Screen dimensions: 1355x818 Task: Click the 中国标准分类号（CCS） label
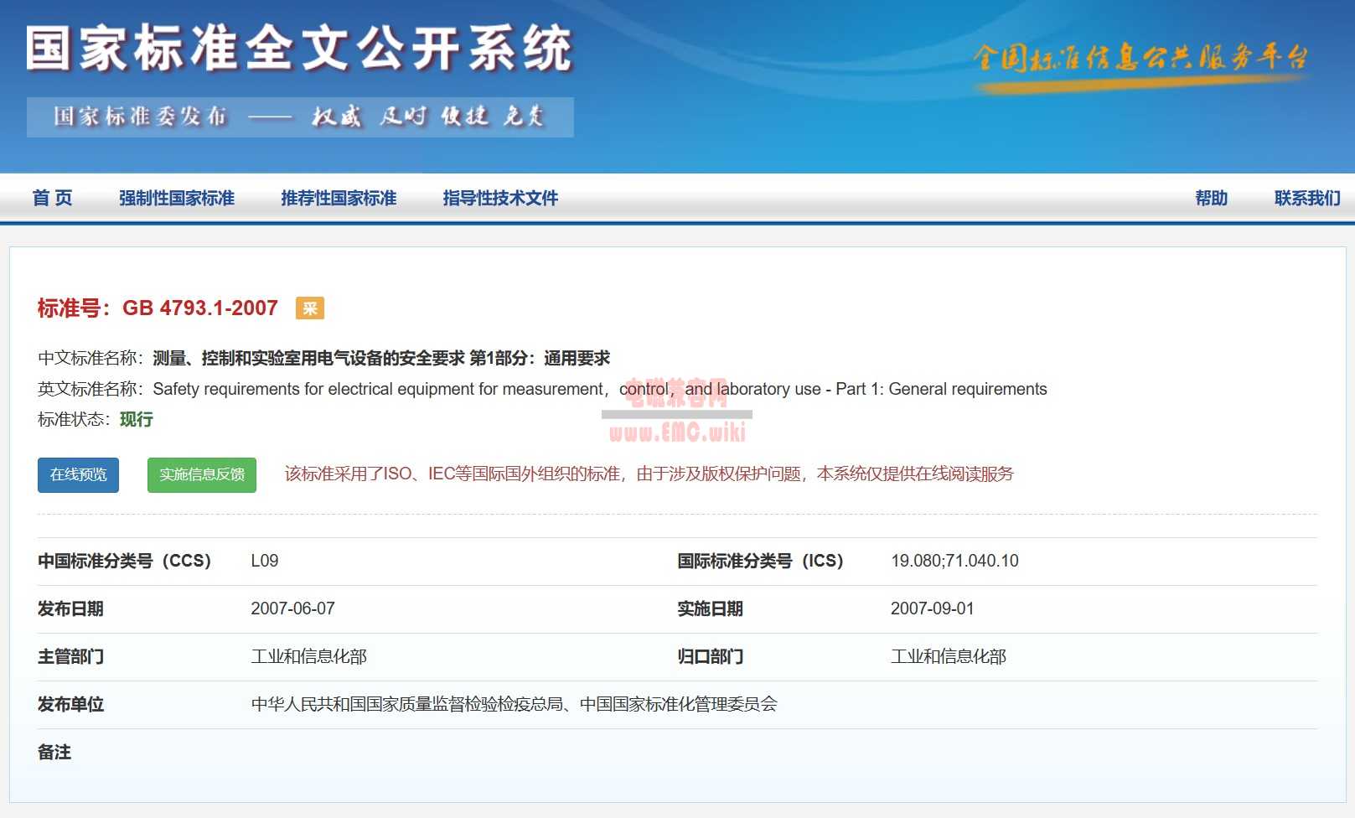click(124, 561)
